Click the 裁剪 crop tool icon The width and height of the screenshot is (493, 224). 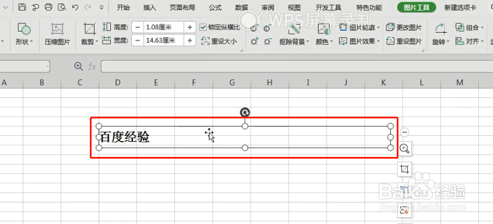click(89, 29)
